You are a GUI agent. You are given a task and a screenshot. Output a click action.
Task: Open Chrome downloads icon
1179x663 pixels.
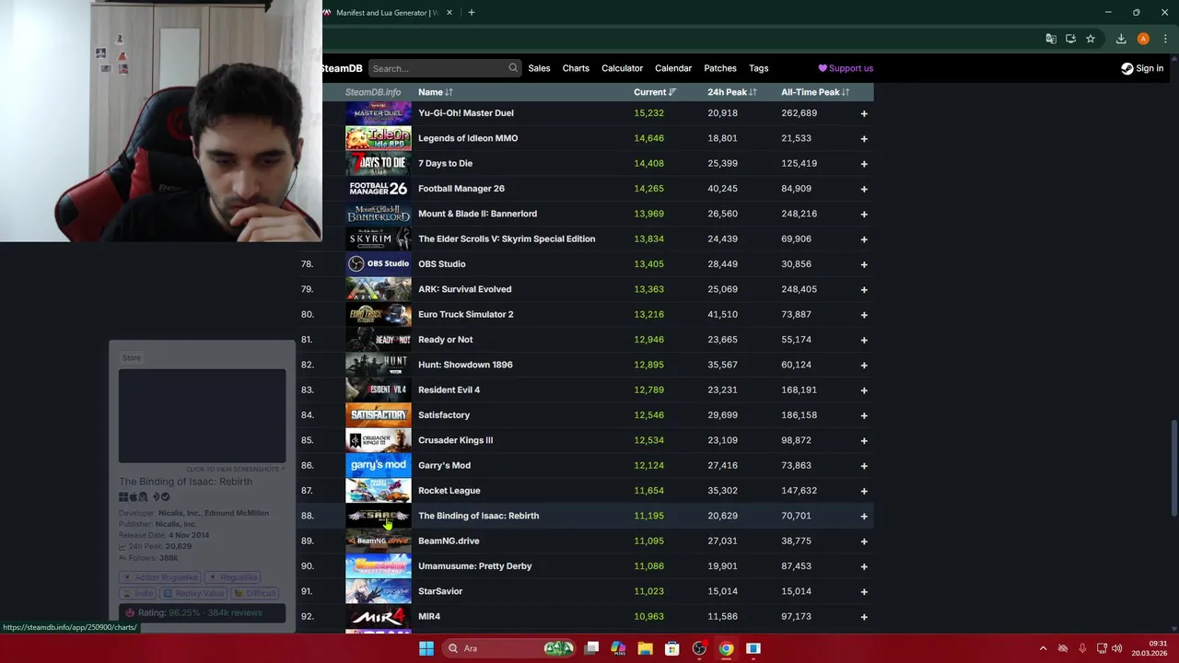tap(1121, 39)
